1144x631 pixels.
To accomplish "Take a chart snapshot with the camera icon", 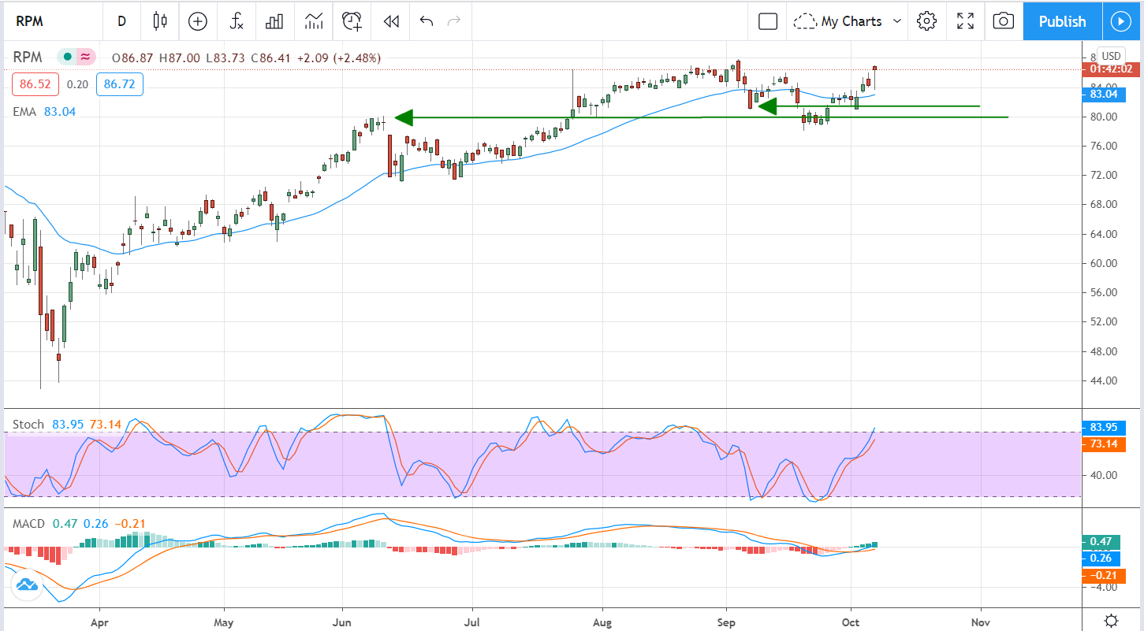I will point(1003,21).
